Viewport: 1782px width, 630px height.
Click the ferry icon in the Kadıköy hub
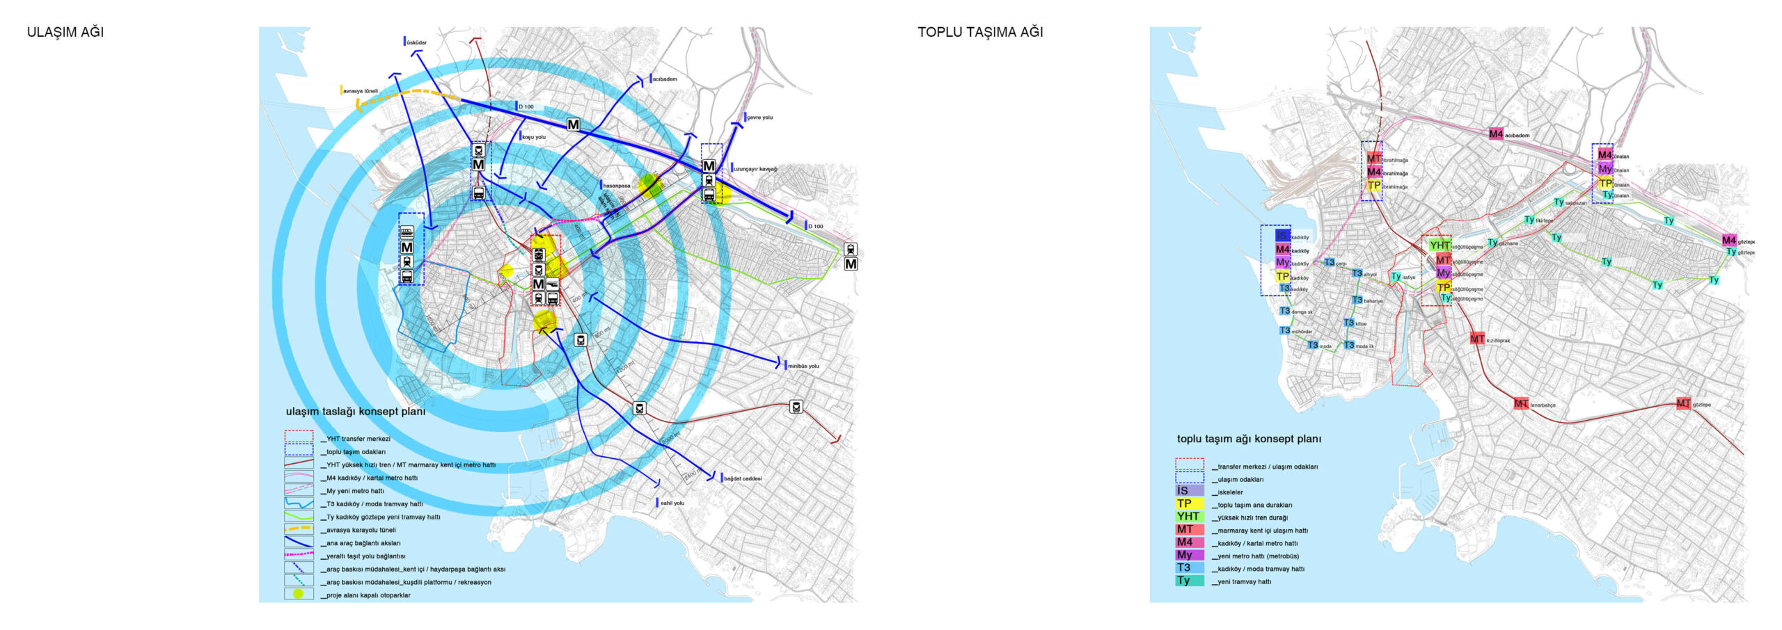click(x=407, y=232)
